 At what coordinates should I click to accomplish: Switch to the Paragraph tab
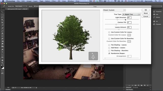tap(135, 87)
